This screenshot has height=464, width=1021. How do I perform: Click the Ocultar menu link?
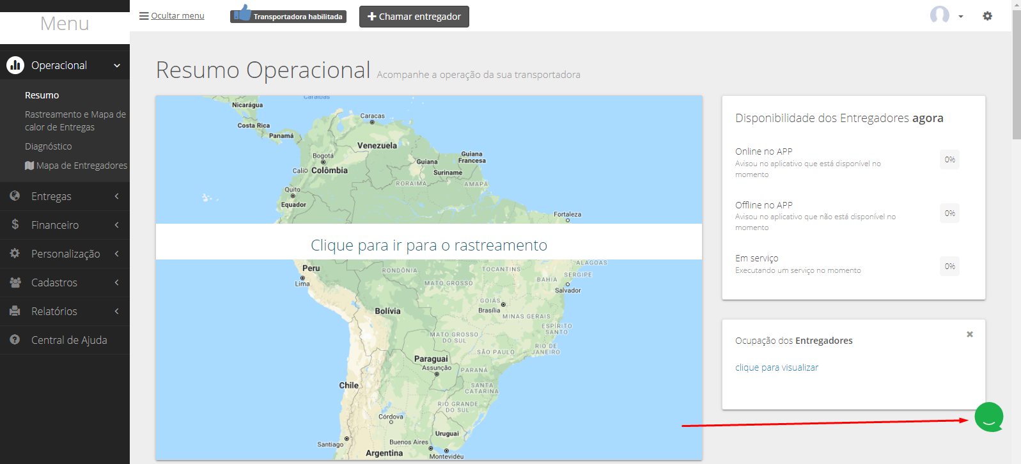(x=178, y=16)
